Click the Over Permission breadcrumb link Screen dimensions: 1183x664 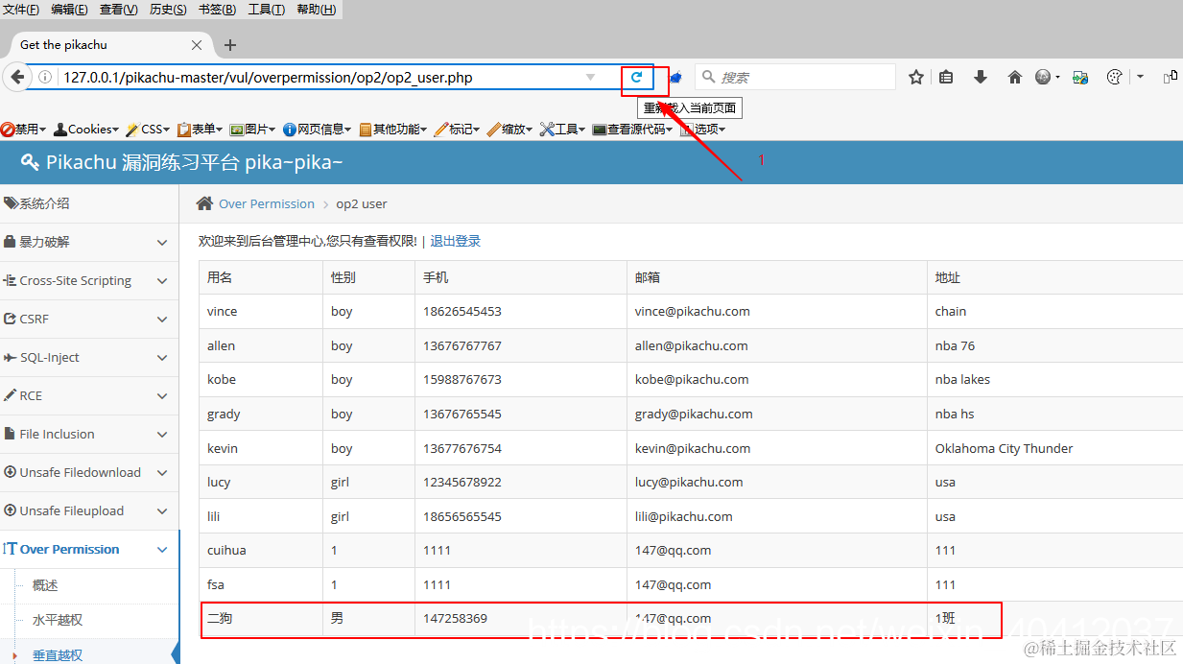267,203
